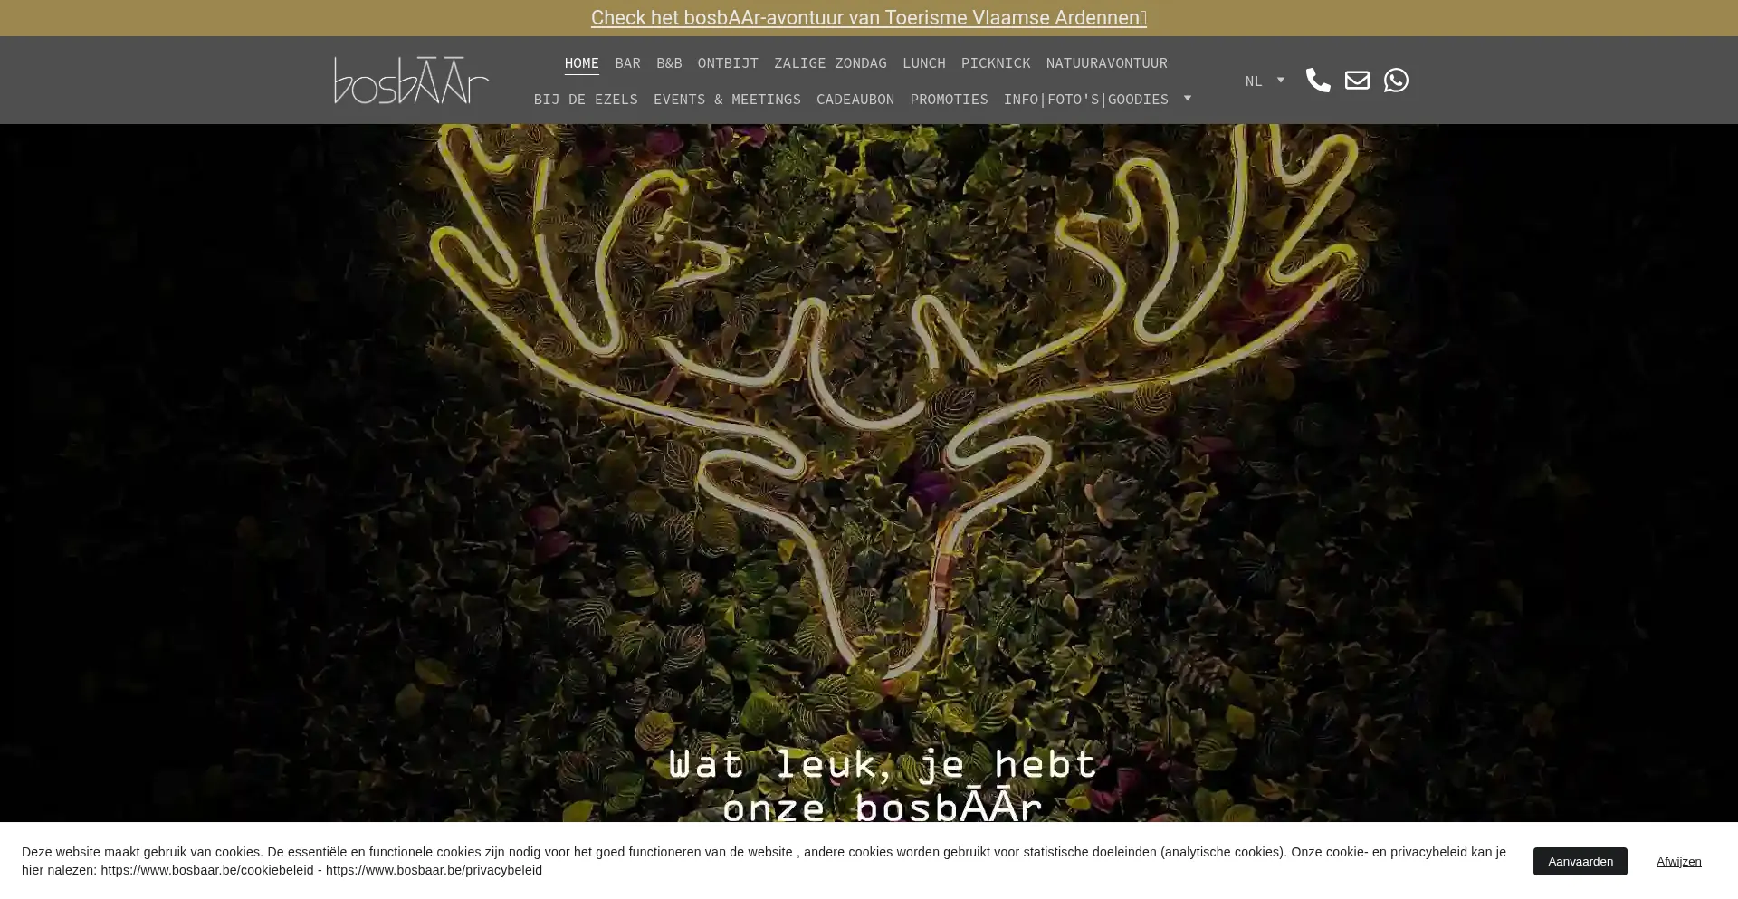Click the bosbAAr logo
This screenshot has height=899, width=1738.
tap(411, 81)
